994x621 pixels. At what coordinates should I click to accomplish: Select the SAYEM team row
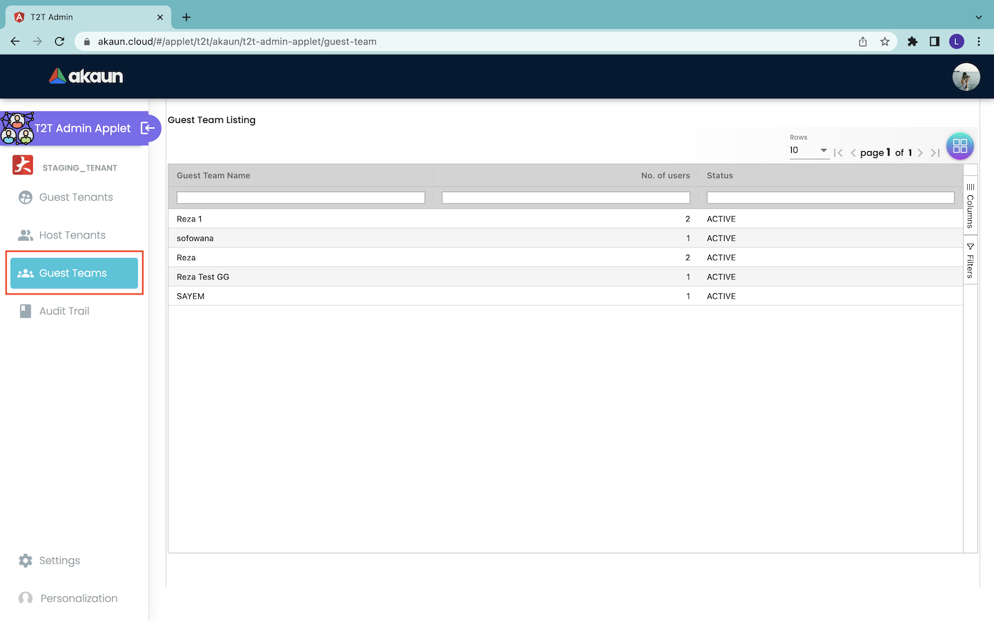565,296
